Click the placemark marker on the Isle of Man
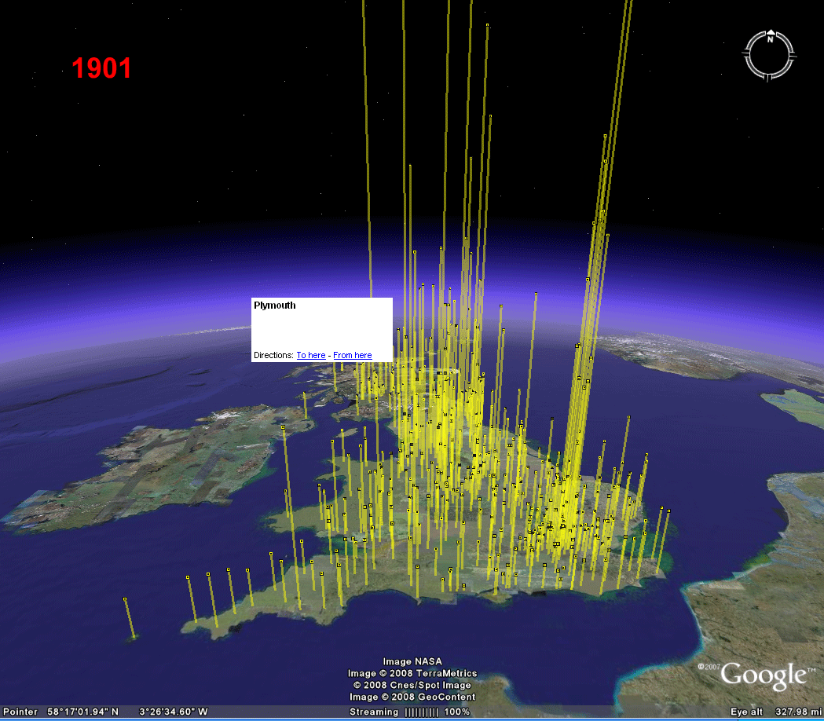This screenshot has width=824, height=721. (x=306, y=394)
